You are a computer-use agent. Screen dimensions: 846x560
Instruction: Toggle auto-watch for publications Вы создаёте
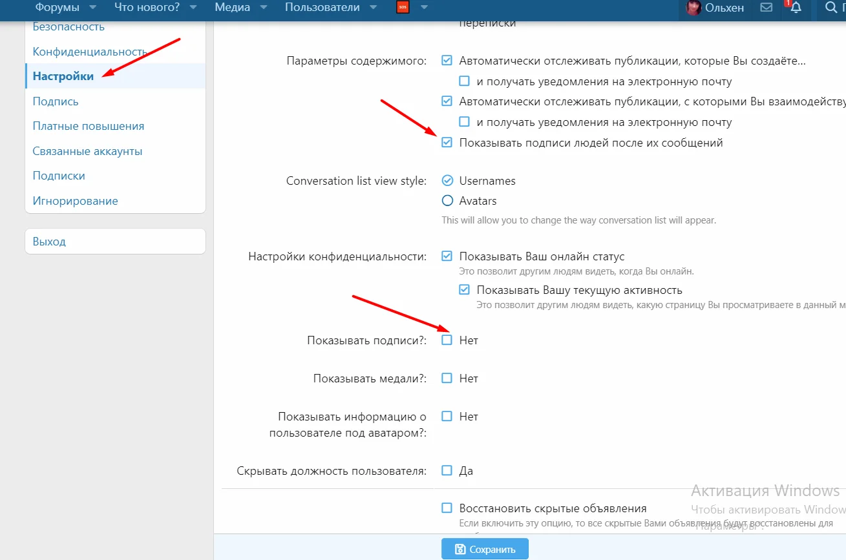[447, 61]
